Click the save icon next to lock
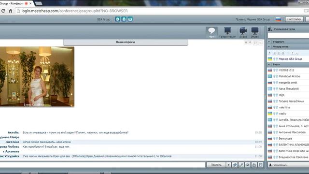 pos(130,19)
